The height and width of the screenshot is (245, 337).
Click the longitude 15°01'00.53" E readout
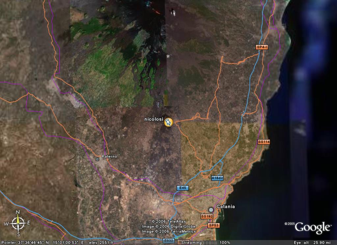coord(68,243)
